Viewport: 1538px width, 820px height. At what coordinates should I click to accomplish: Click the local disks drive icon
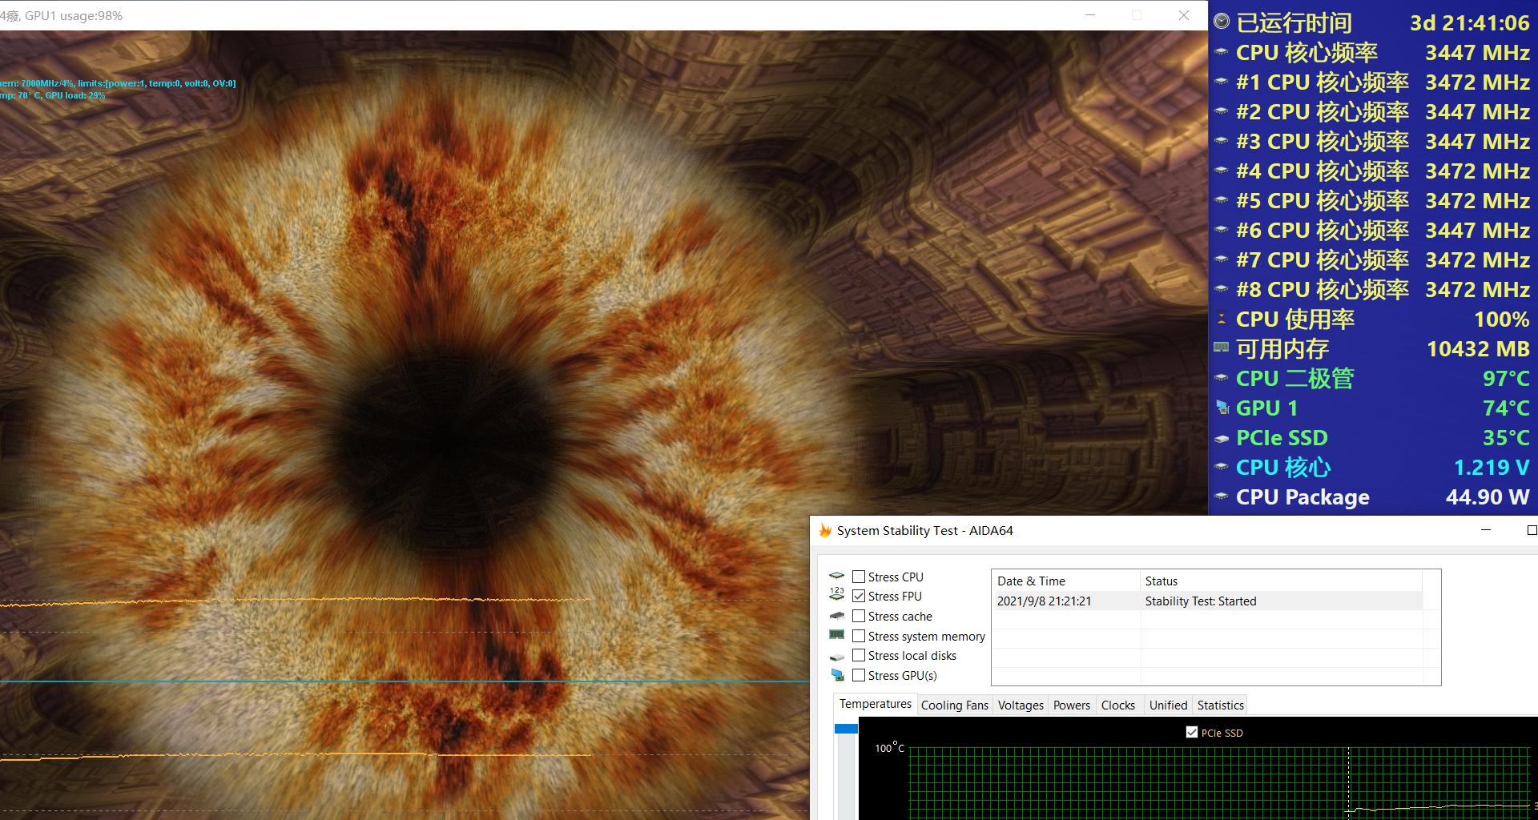point(836,656)
